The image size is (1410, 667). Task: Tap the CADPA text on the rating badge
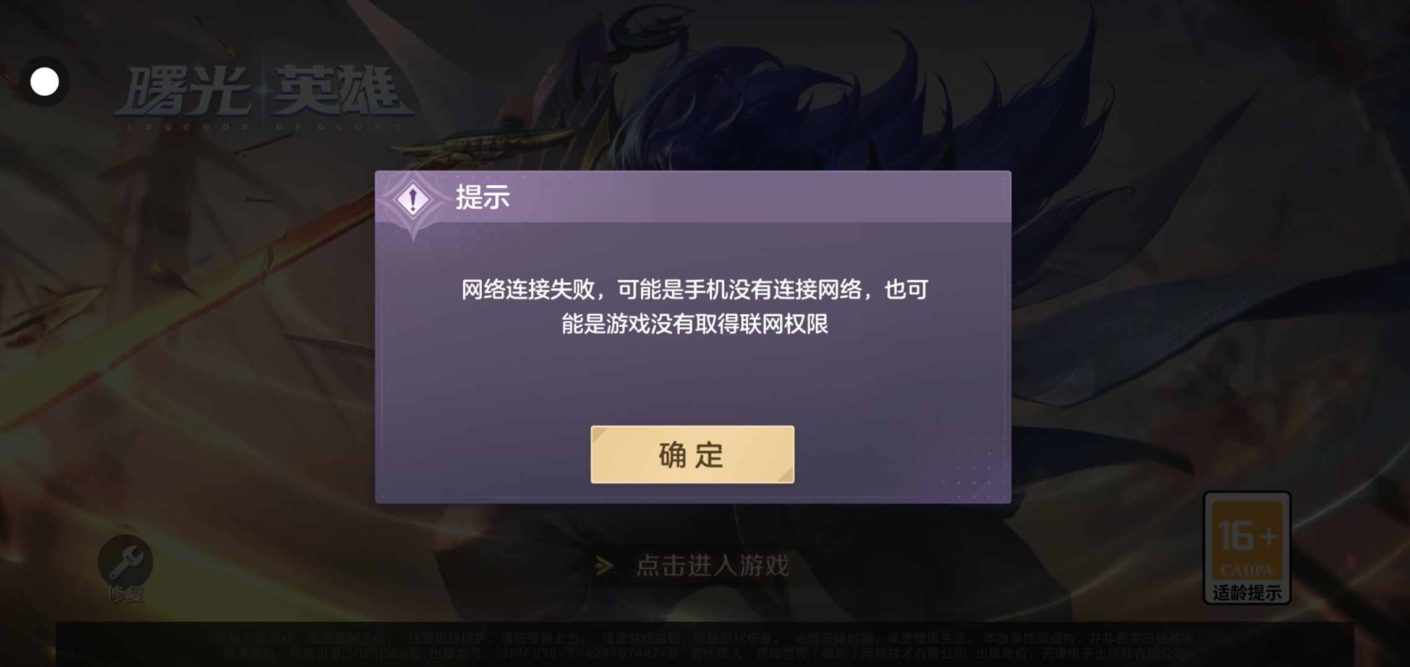coord(1247,570)
